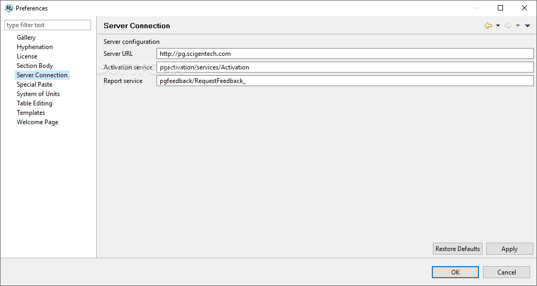Image resolution: width=537 pixels, height=286 pixels.
Task: Click Restore Defaults button
Action: pyautogui.click(x=457, y=249)
